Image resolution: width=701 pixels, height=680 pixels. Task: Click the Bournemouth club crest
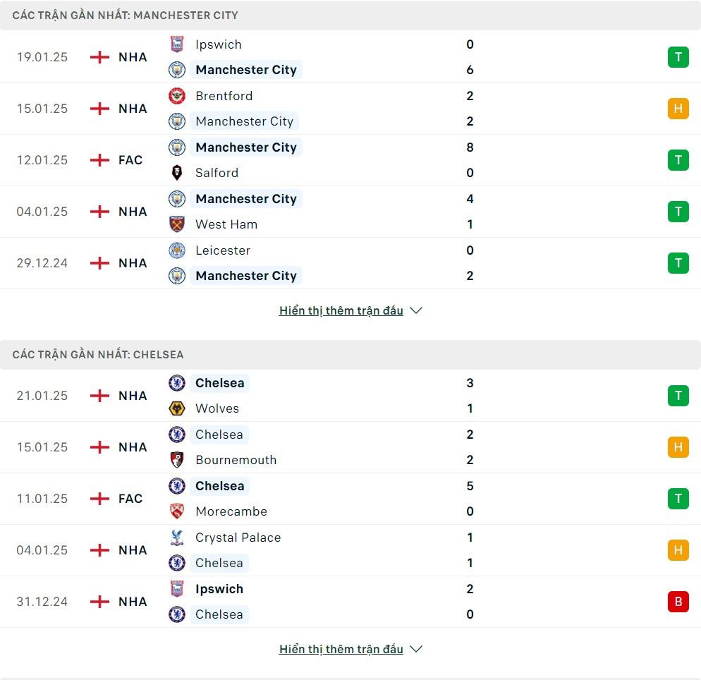[x=177, y=460]
